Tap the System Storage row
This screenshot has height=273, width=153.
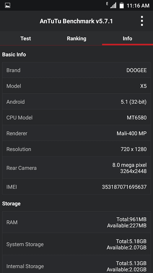click(x=76, y=244)
